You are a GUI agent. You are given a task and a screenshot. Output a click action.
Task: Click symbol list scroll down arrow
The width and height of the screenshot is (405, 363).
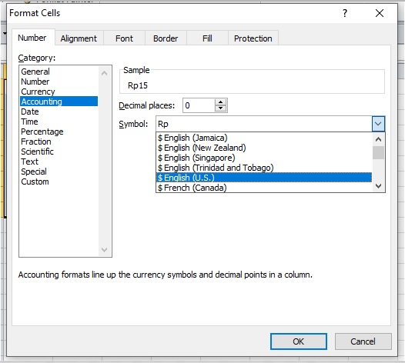point(378,186)
